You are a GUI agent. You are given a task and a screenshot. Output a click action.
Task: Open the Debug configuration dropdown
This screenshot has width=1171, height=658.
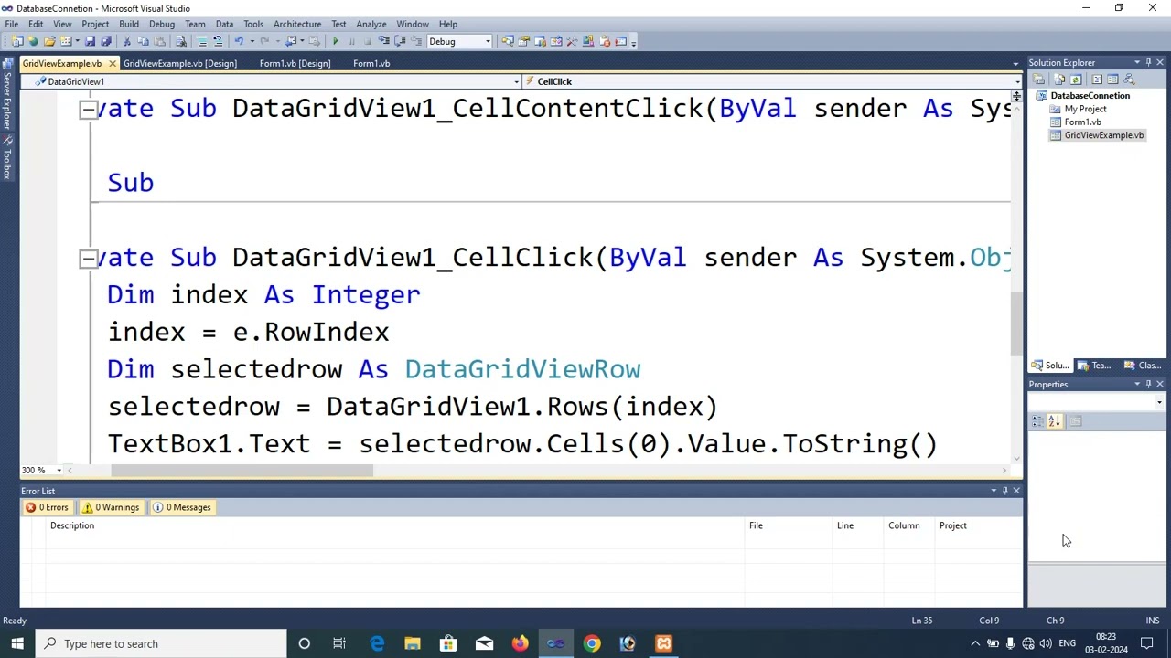click(488, 41)
